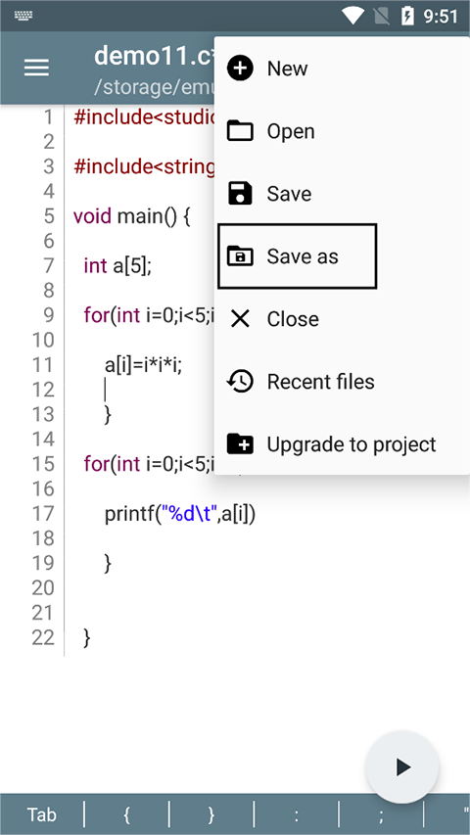Click the Open folder icon

tap(240, 131)
